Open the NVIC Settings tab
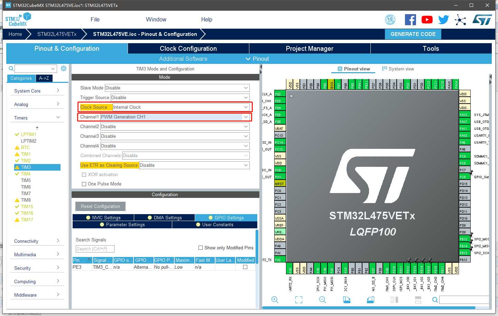Viewport: 498px width, 316px height. (x=103, y=218)
